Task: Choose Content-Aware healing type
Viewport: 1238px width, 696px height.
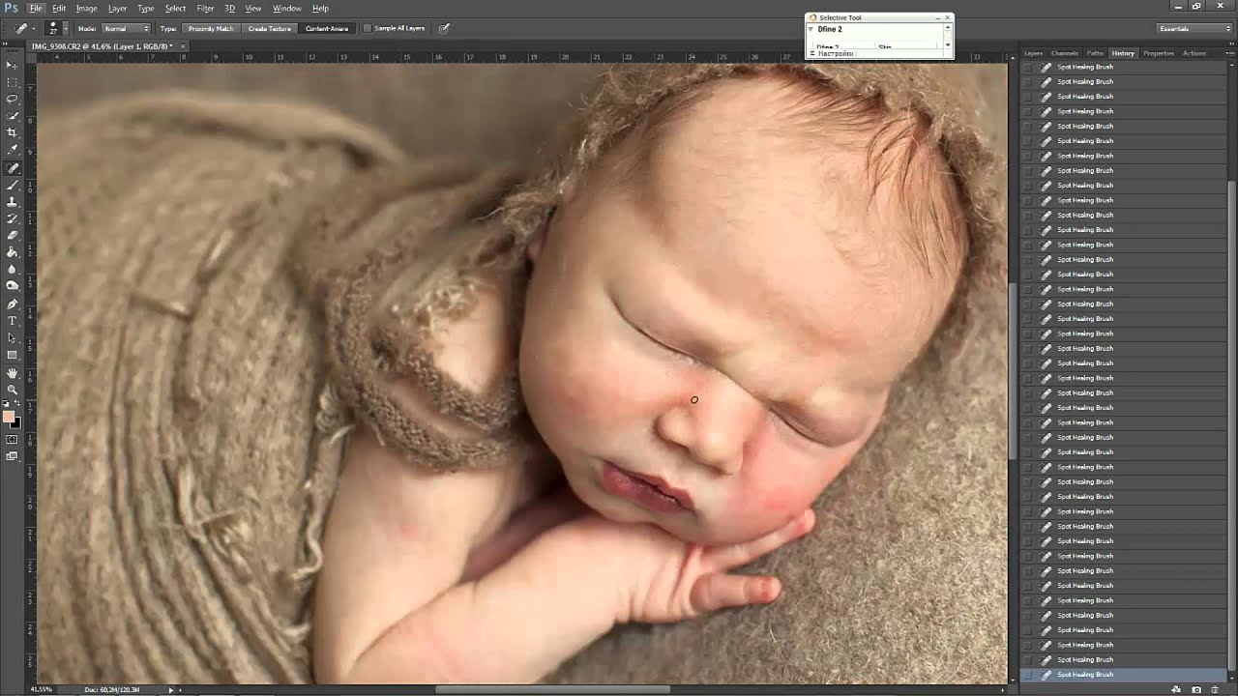Action: click(327, 28)
